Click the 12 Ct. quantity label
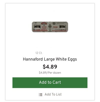Image resolution: width=100 pixels, height=102 pixels. (39, 53)
